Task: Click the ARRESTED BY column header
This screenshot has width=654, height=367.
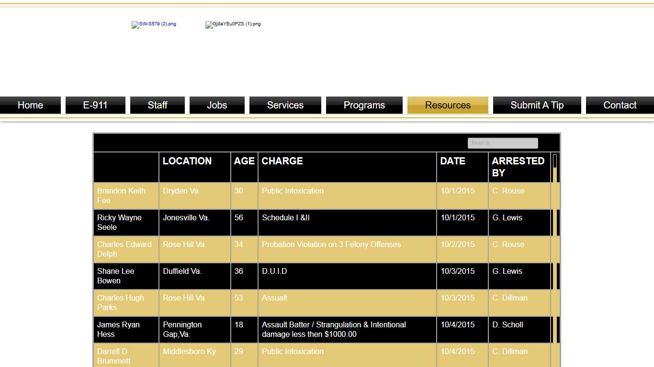Action: [x=518, y=167]
